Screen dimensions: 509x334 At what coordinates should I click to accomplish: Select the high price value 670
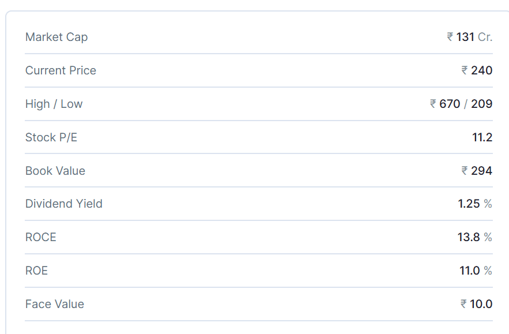(x=450, y=104)
